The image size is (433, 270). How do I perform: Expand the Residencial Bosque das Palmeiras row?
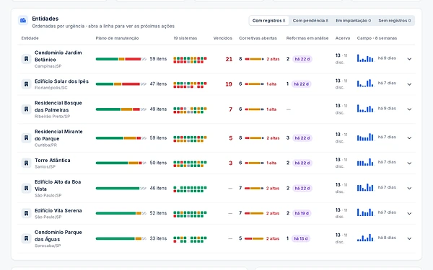409,109
